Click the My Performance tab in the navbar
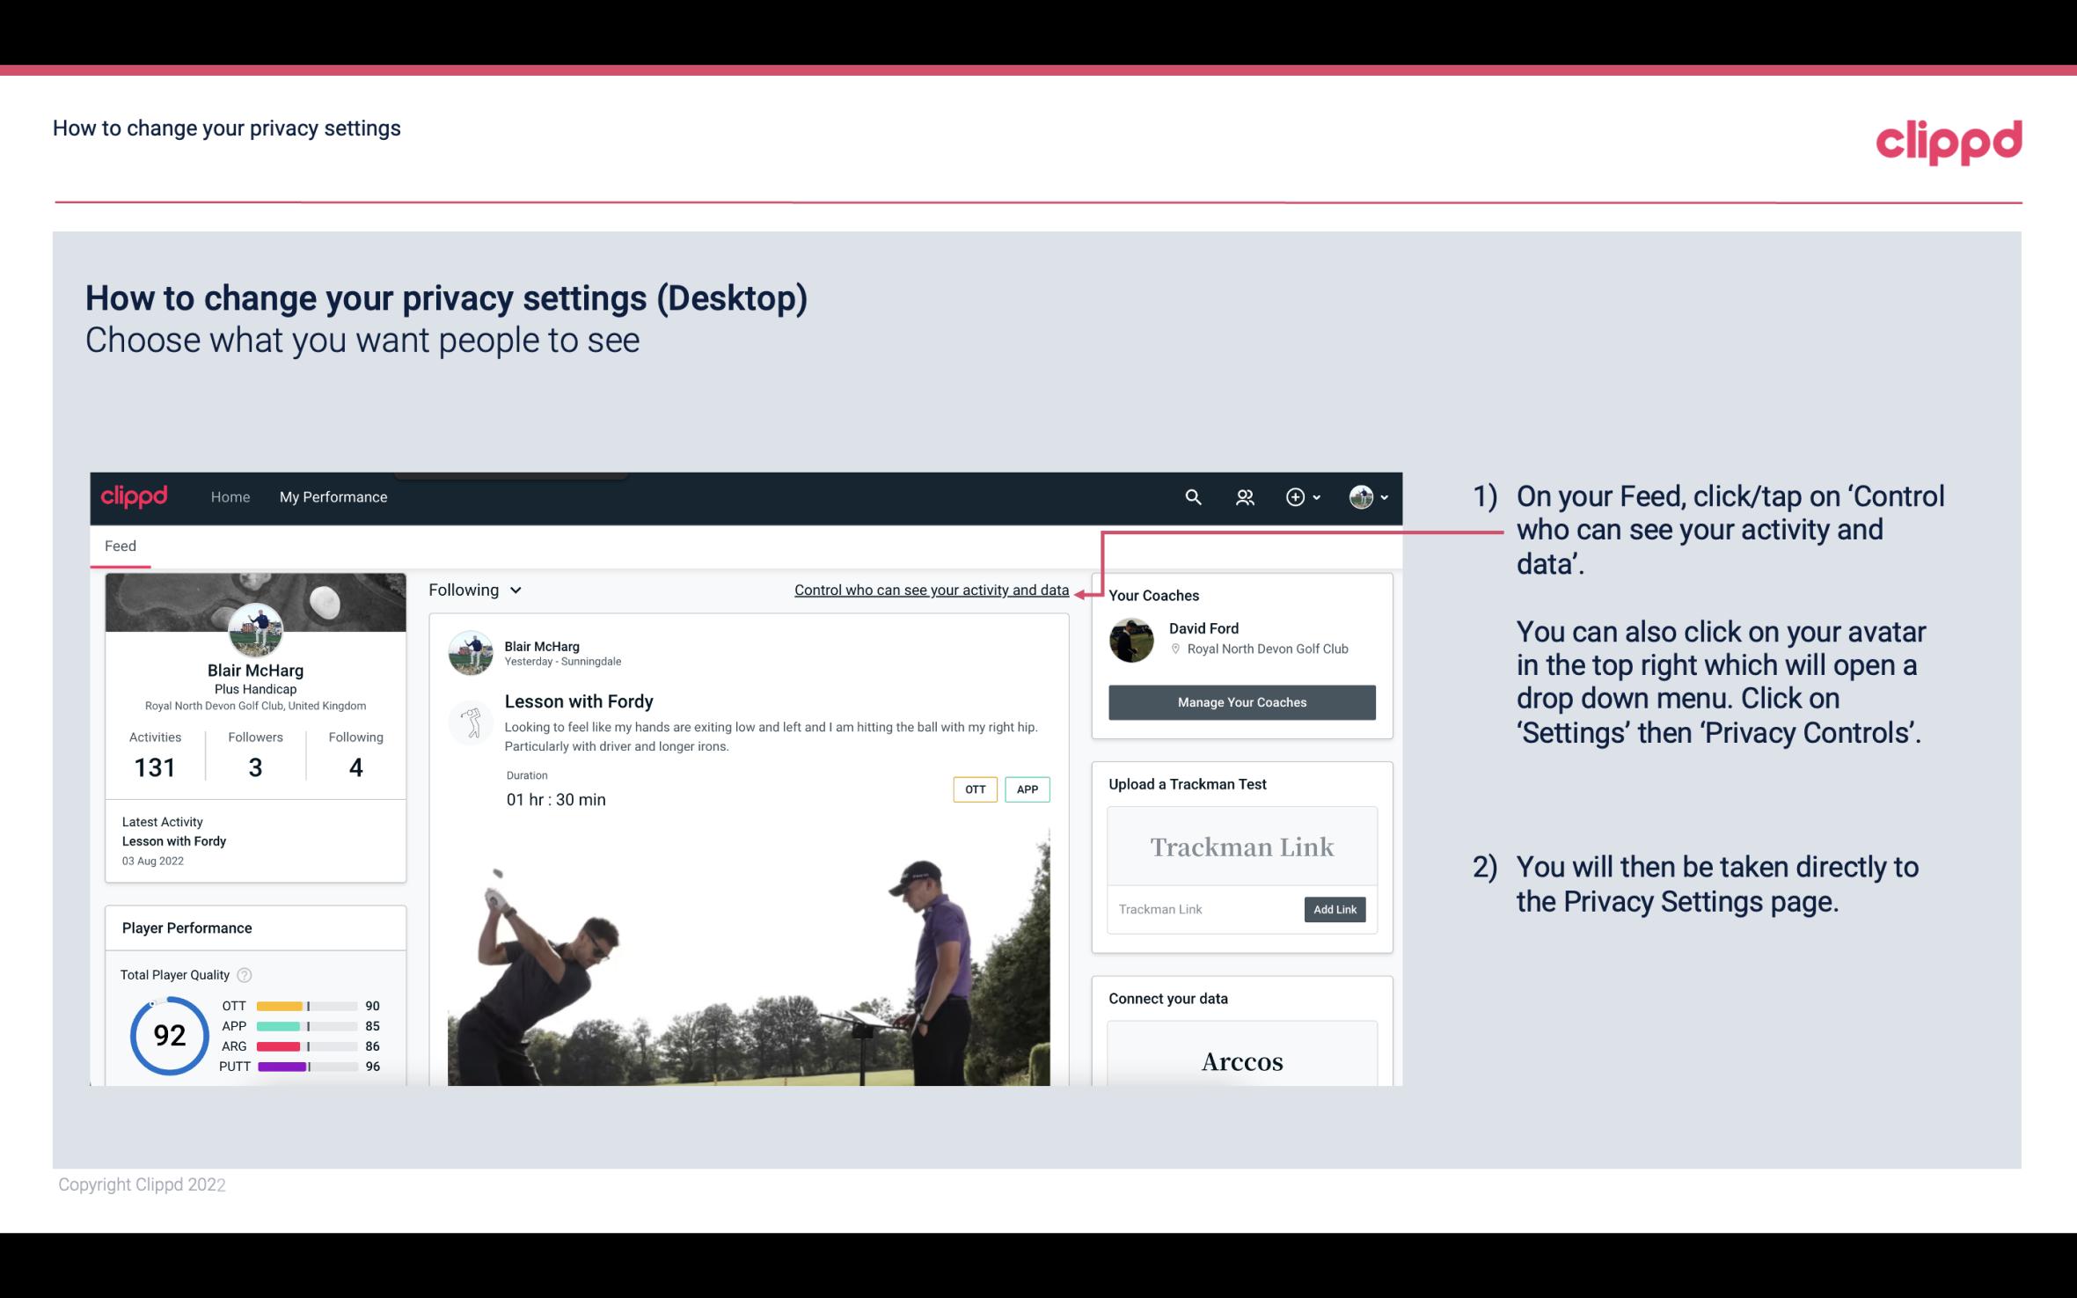Viewport: 2077px width, 1298px height. pyautogui.click(x=333, y=496)
